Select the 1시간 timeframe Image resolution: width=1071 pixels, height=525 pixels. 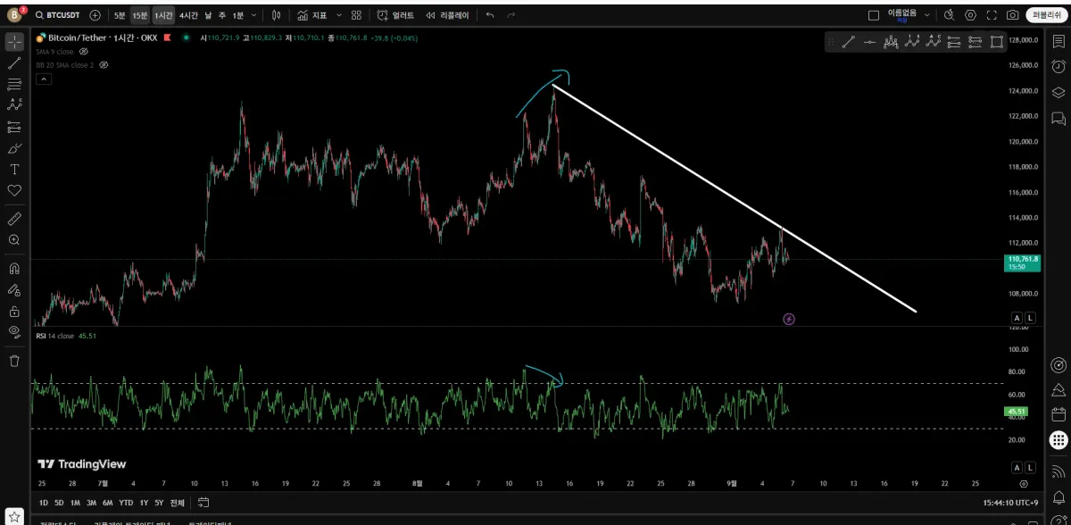[x=163, y=15]
